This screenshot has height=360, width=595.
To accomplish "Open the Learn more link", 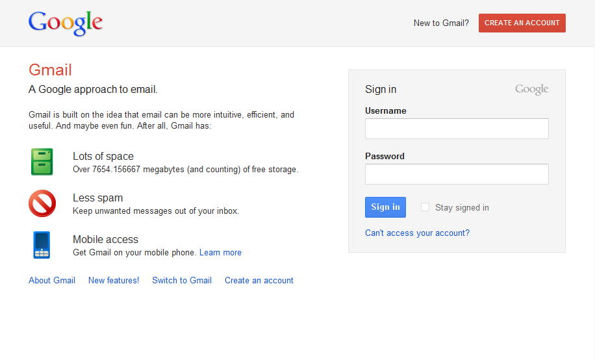I will (220, 253).
